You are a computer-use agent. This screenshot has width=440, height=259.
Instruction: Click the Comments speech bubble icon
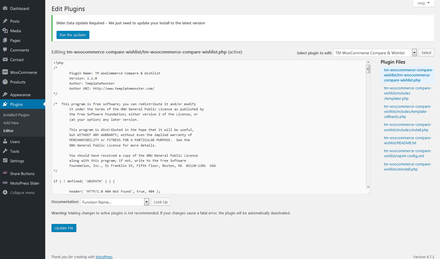5,50
